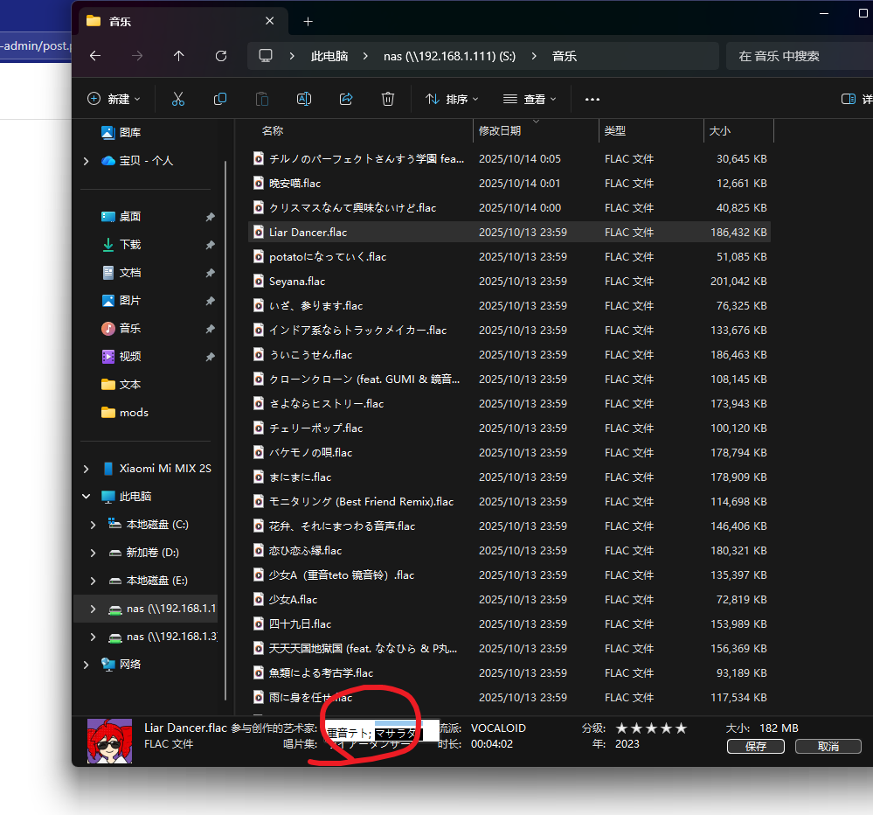Image resolution: width=873 pixels, height=815 pixels.
Task: Set the rating to five stars
Action: [x=681, y=728]
